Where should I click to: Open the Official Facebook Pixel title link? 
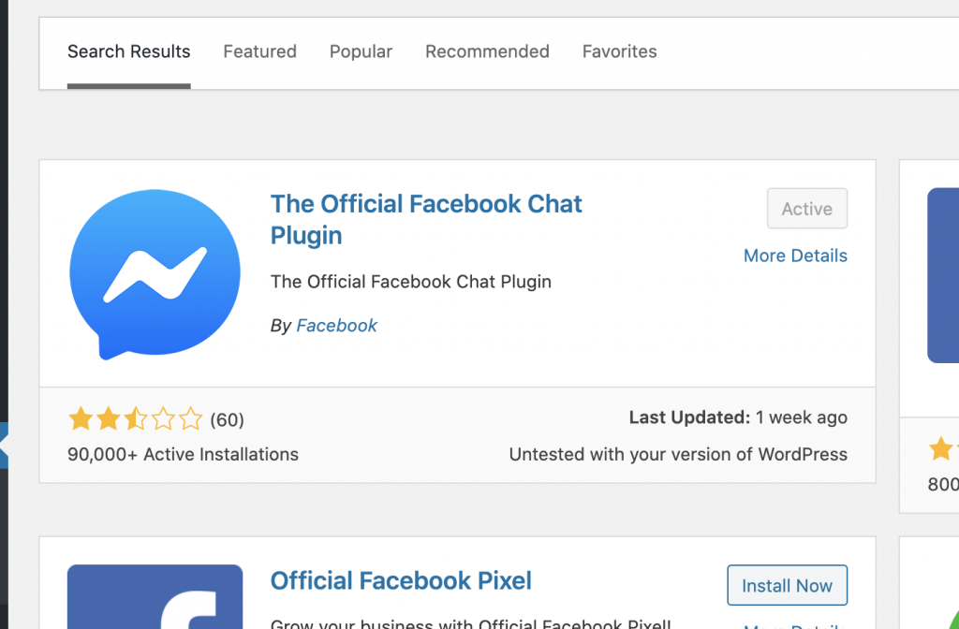(x=401, y=580)
